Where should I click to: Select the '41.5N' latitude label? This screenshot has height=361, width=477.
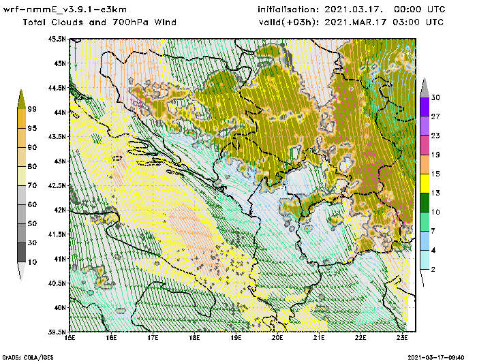click(57, 234)
